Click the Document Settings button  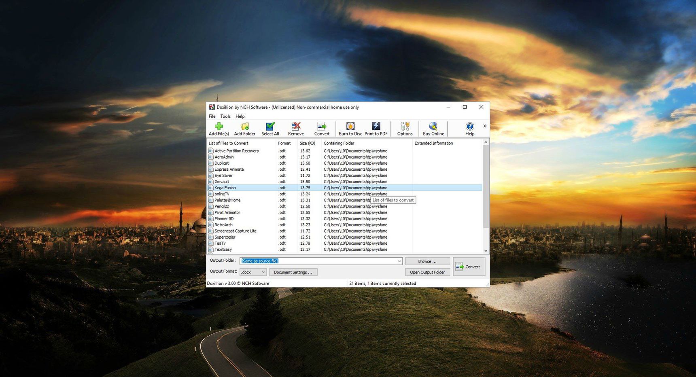click(293, 272)
